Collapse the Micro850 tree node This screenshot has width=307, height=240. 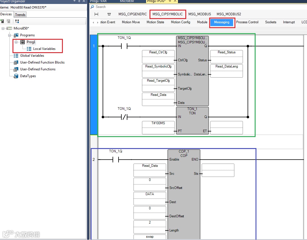pos(3,28)
